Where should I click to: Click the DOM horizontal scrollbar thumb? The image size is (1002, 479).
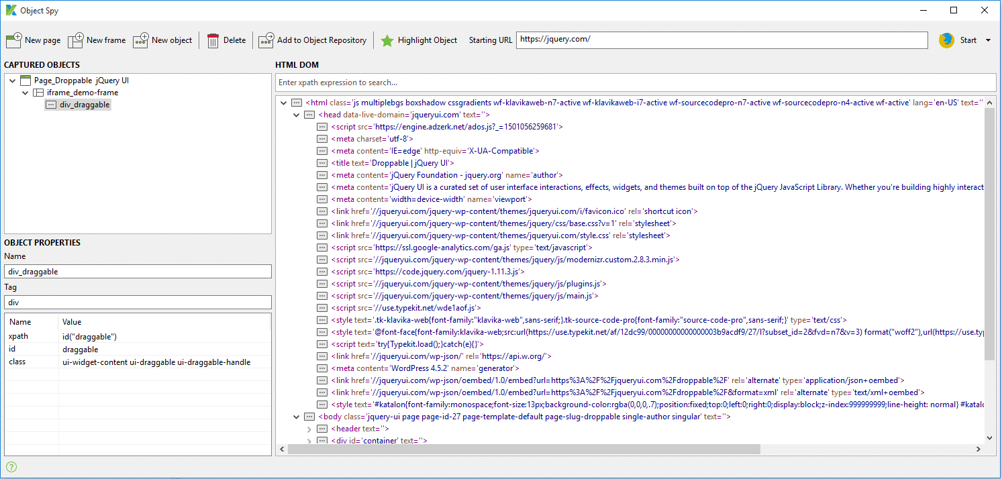pyautogui.click(x=523, y=449)
